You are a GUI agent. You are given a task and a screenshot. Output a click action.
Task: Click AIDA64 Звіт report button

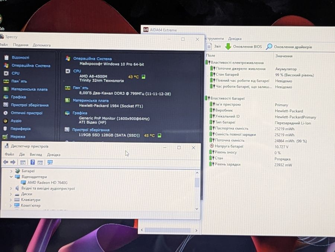pyautogui.click(x=214, y=46)
